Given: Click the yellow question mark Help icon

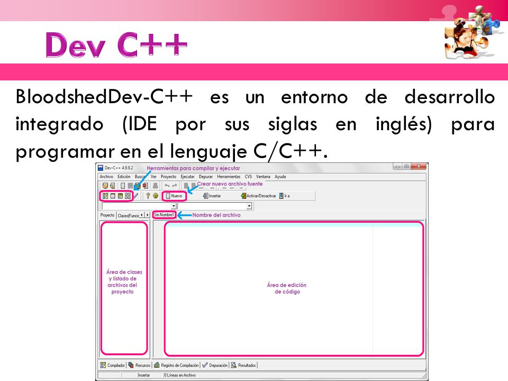Looking at the screenshot, I should click(x=148, y=196).
